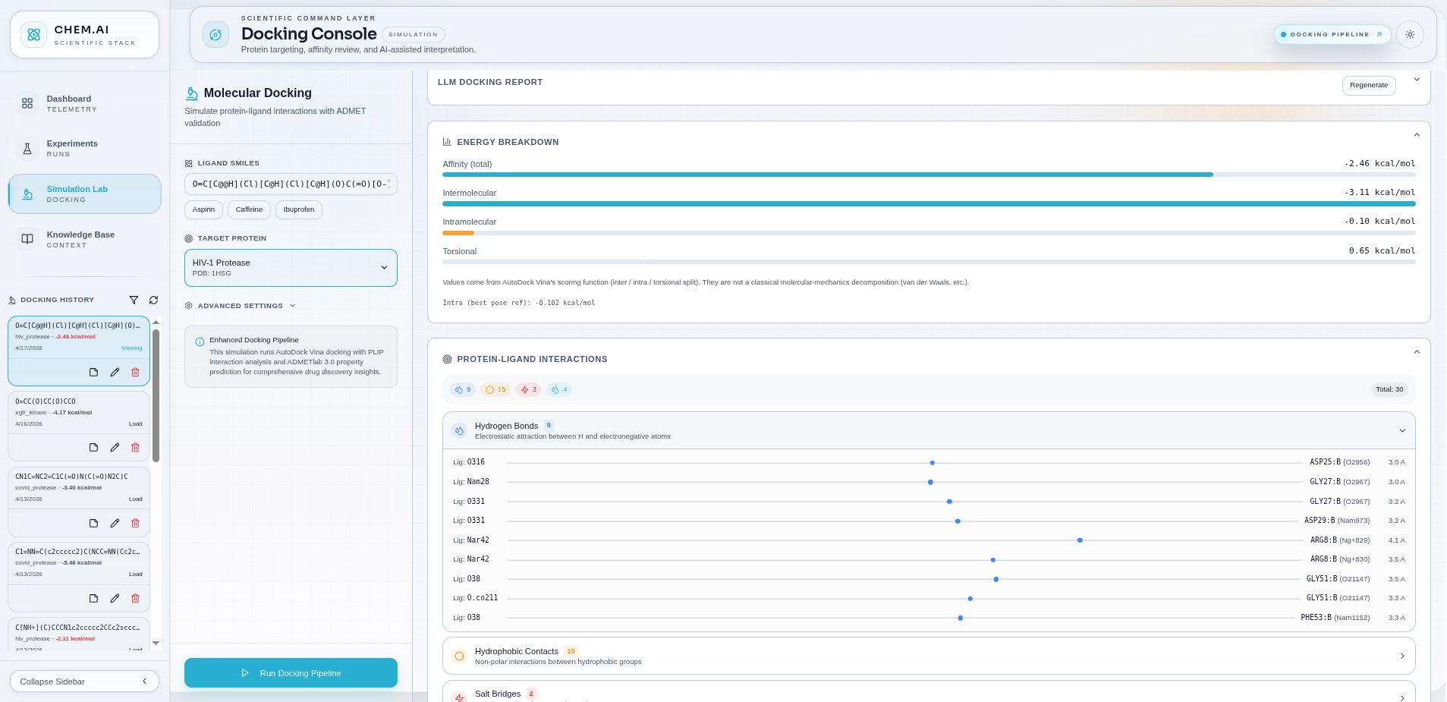Delete the hiv_protease -2.46 history entry
This screenshot has height=702, width=1447.
pyautogui.click(x=135, y=372)
